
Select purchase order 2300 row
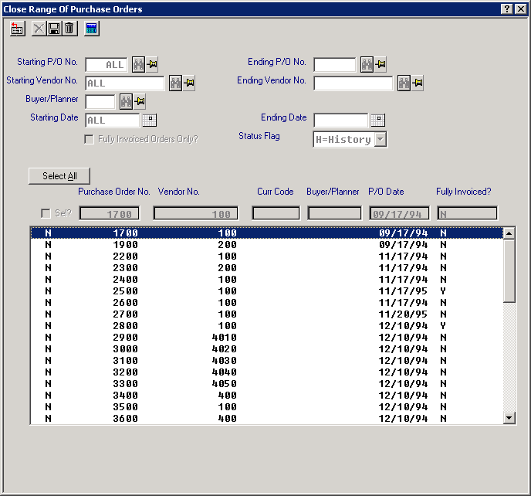click(266, 268)
